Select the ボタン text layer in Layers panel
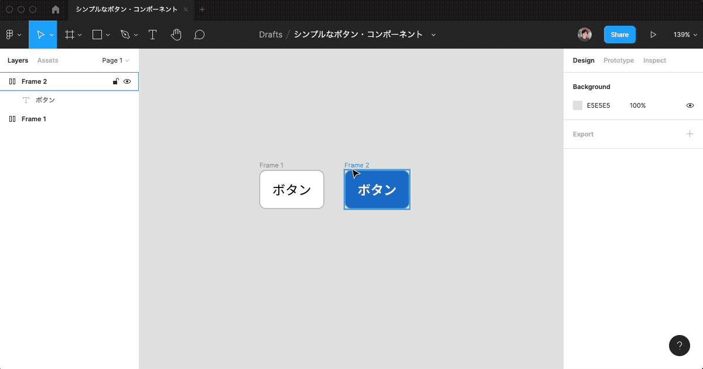703x369 pixels. tap(45, 100)
